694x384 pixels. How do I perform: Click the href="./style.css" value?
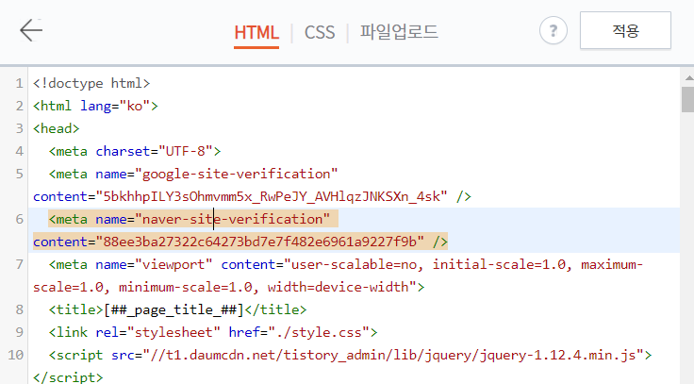click(299, 332)
